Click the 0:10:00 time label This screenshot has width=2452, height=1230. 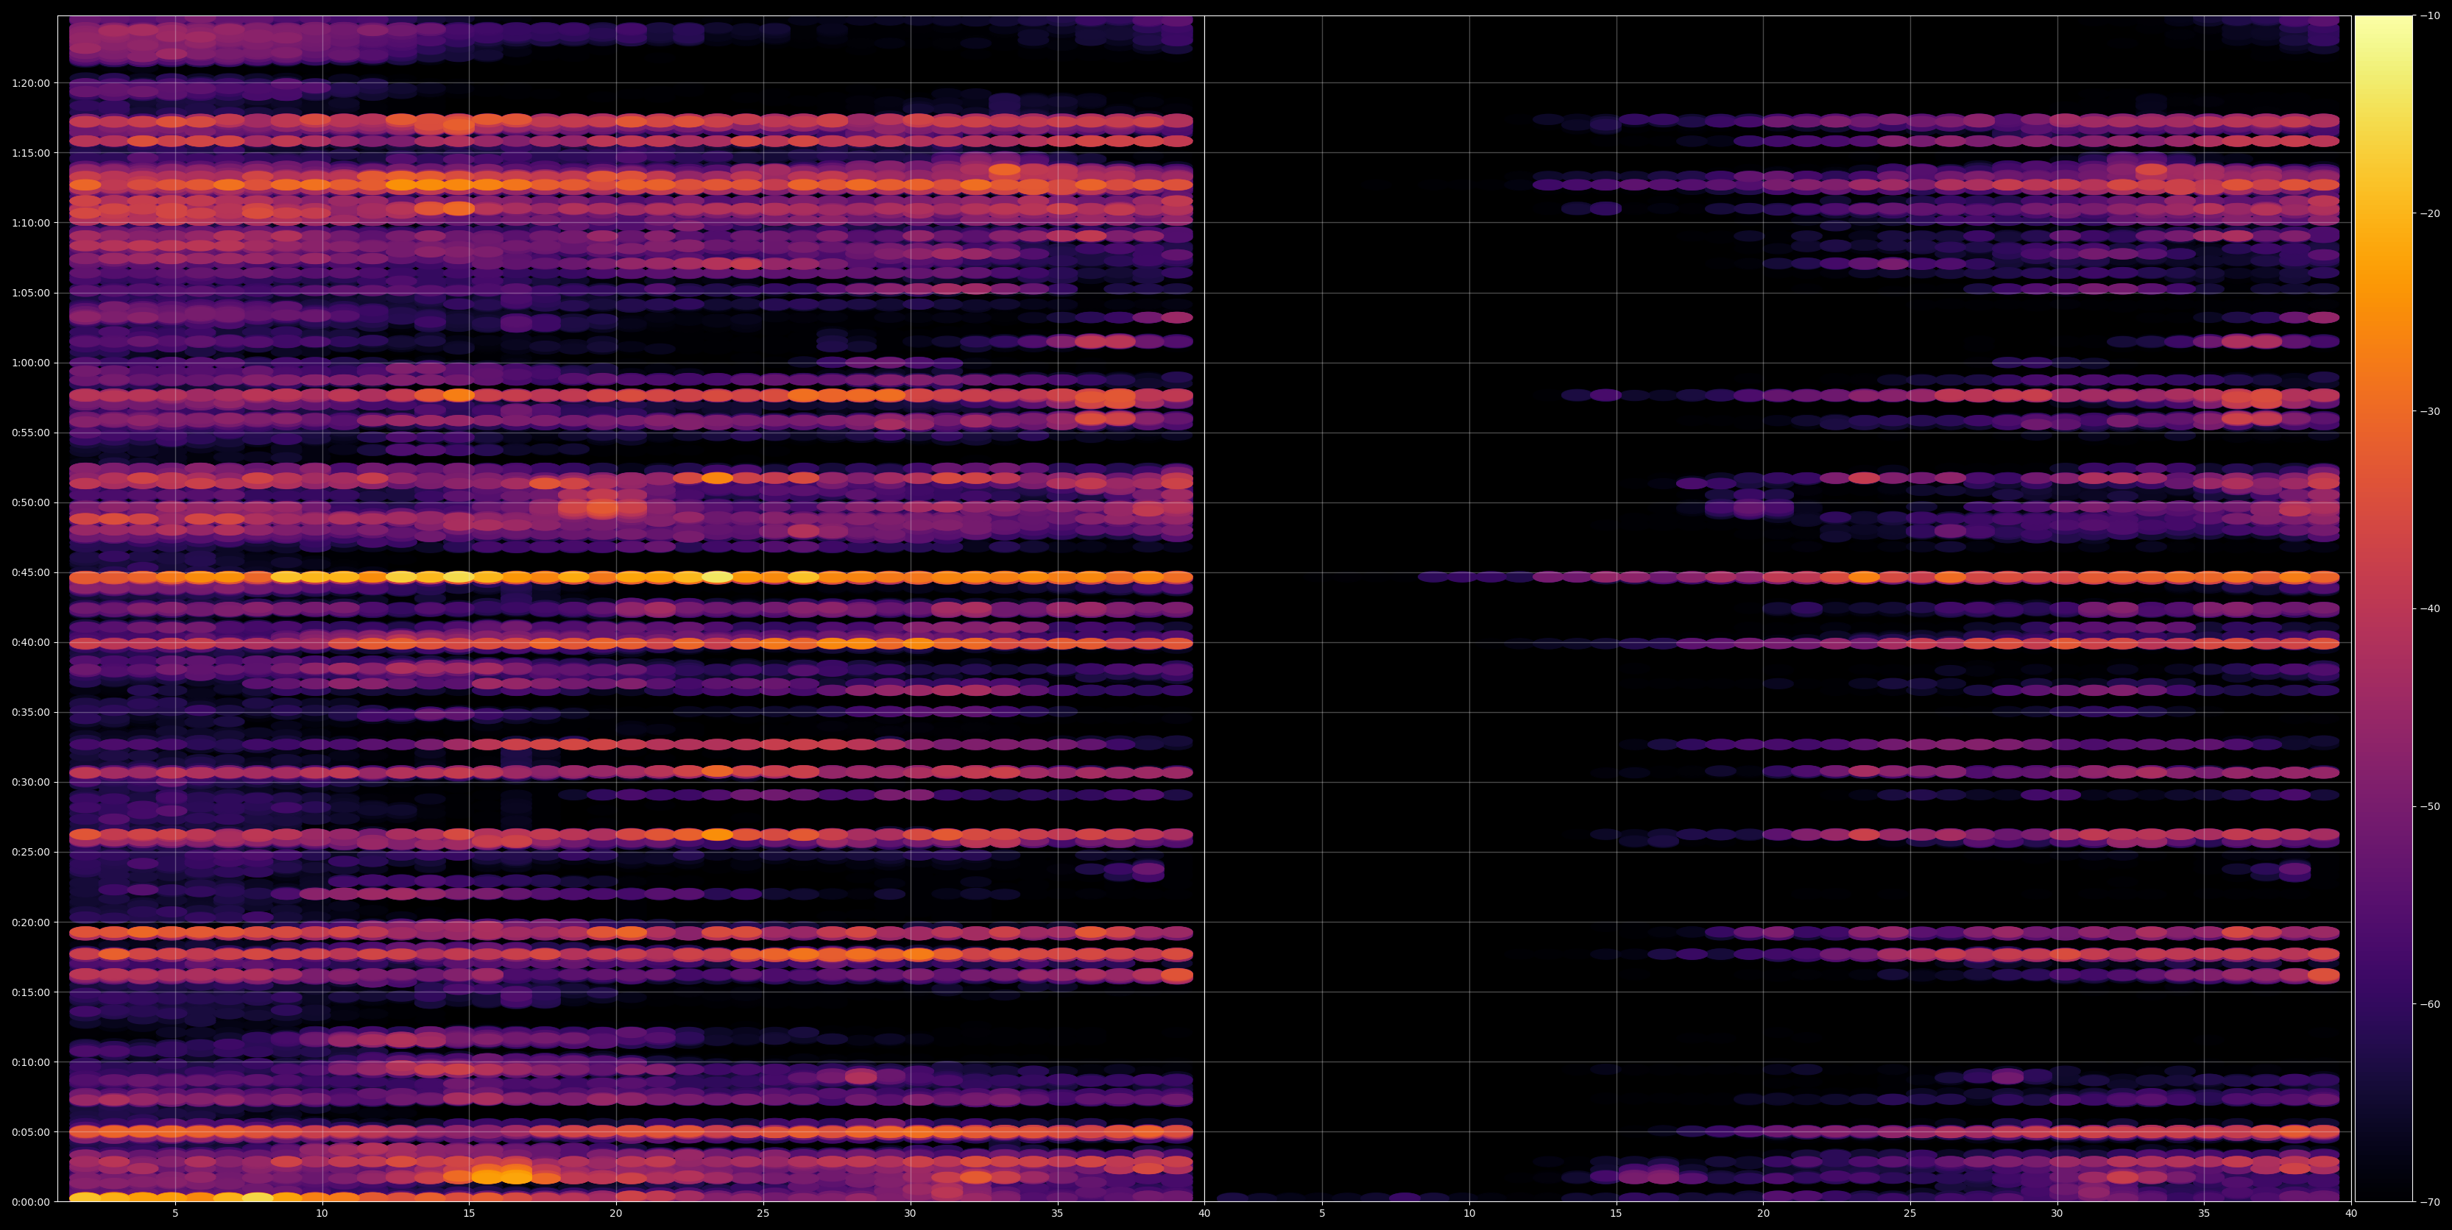click(30, 1062)
